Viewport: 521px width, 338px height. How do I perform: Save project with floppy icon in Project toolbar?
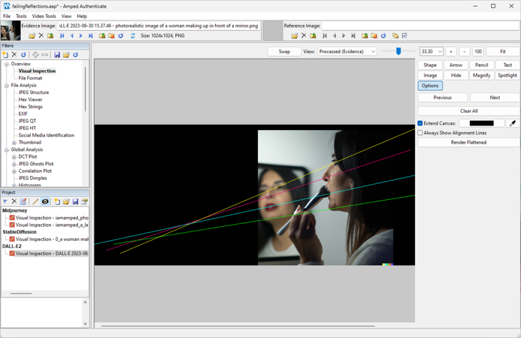point(75,202)
